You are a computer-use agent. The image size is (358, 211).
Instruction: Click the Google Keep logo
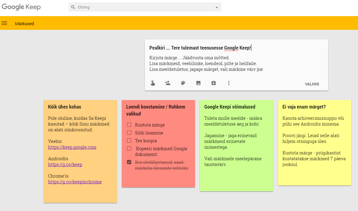[21, 7]
